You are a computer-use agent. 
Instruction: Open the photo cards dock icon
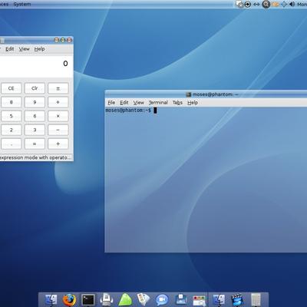click(x=144, y=299)
